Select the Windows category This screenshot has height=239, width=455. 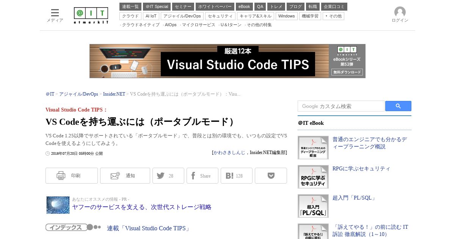pyautogui.click(x=287, y=16)
